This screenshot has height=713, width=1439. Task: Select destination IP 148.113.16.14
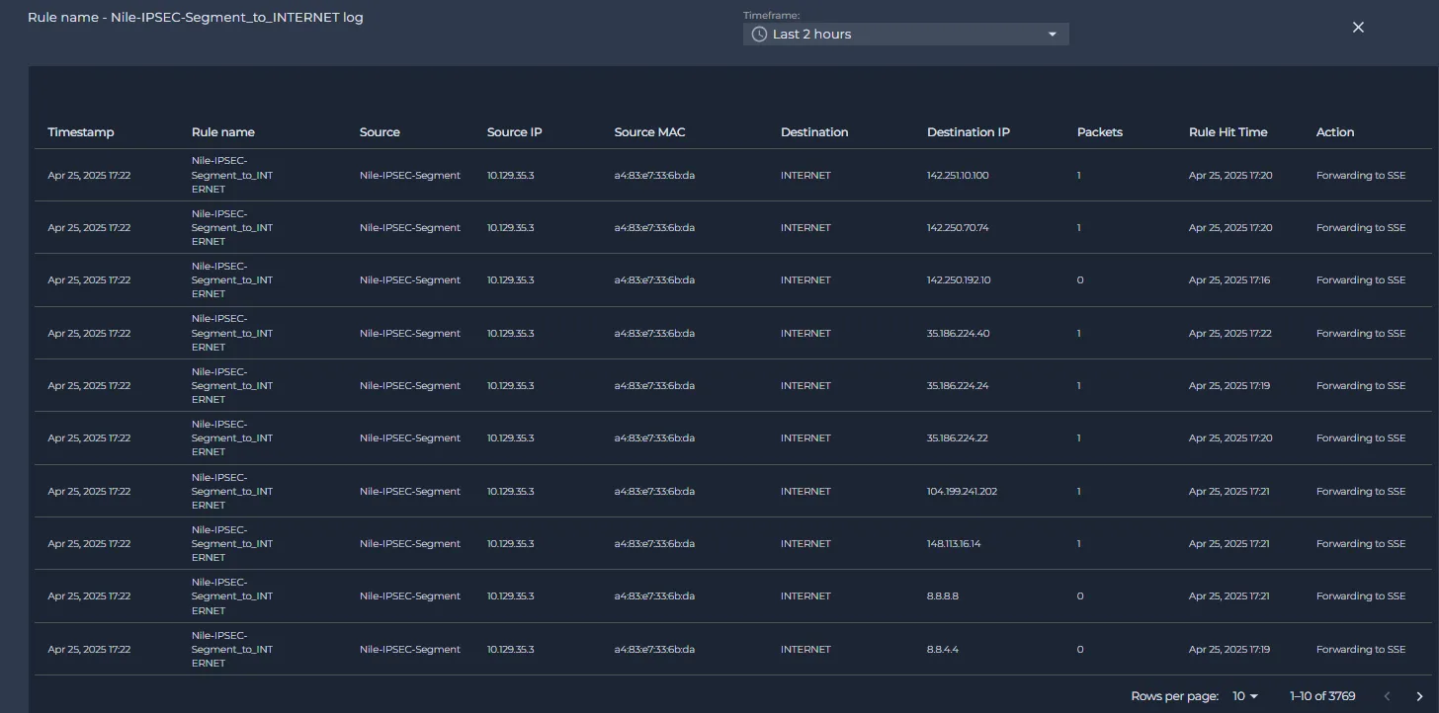pos(954,544)
